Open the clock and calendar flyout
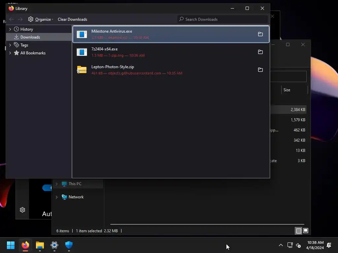 pyautogui.click(x=315, y=245)
